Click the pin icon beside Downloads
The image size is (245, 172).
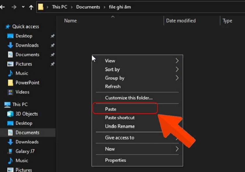tap(52, 45)
